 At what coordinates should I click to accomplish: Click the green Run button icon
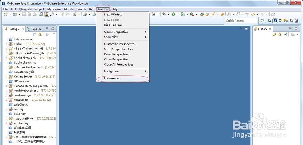coord(173,14)
